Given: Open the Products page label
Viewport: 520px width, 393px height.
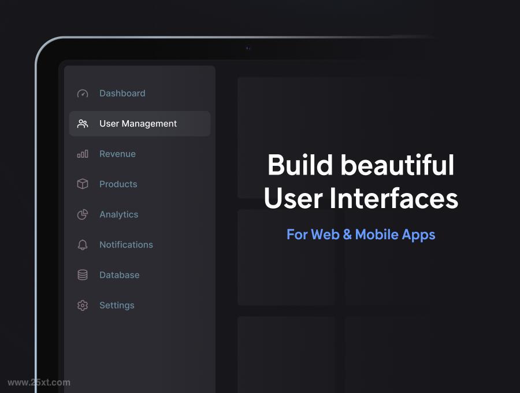Looking at the screenshot, I should (x=118, y=184).
